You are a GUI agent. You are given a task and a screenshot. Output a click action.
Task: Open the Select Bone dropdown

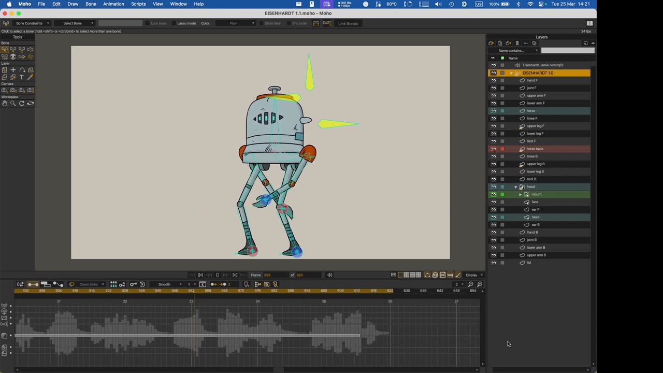tap(75, 23)
